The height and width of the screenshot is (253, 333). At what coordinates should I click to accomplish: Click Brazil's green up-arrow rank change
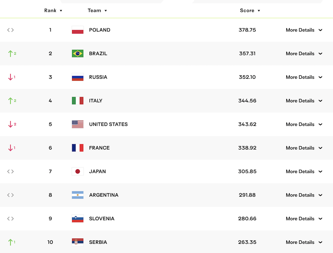12,54
